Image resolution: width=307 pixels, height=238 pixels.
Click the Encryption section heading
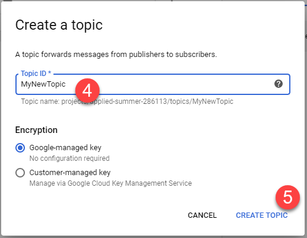point(36,130)
